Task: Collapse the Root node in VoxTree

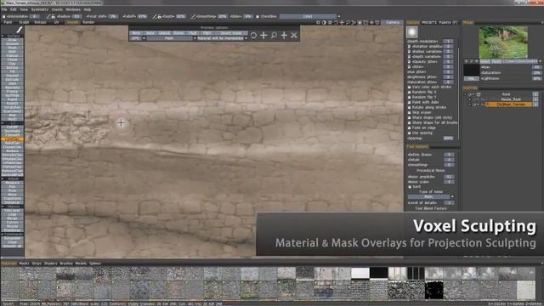Action: [x=466, y=94]
